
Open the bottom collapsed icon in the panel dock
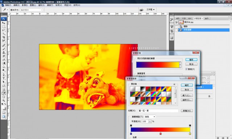tap(171, 38)
